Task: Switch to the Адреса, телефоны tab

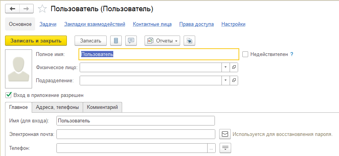Action: (57, 107)
